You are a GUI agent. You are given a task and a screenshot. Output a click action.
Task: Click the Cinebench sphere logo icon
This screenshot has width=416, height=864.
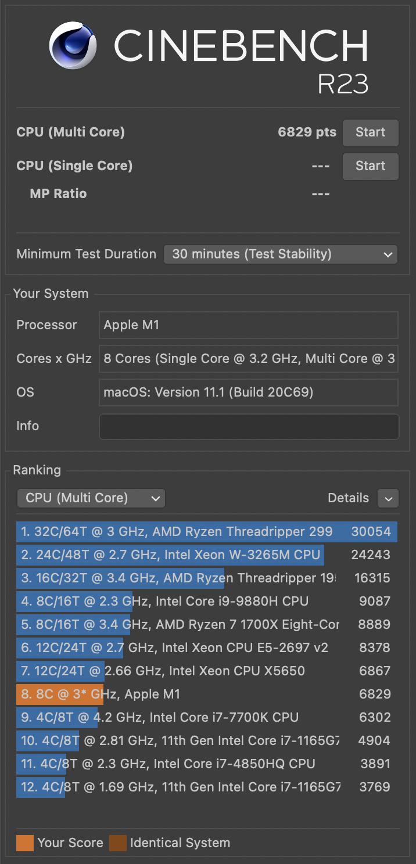73,46
